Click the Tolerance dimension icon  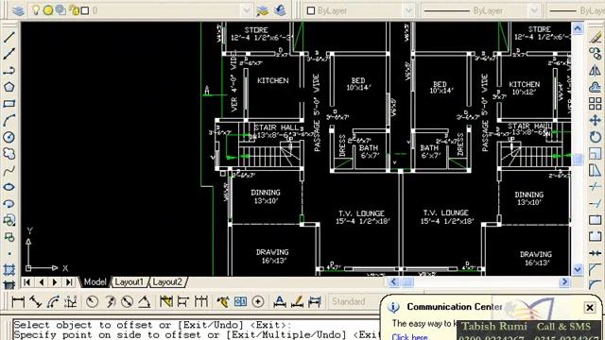click(240, 301)
